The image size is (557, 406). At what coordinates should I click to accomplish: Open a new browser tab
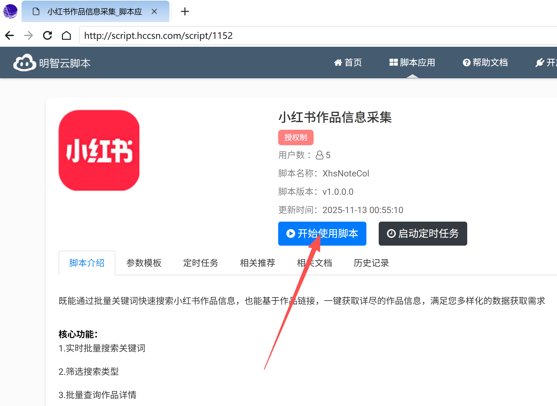point(185,12)
